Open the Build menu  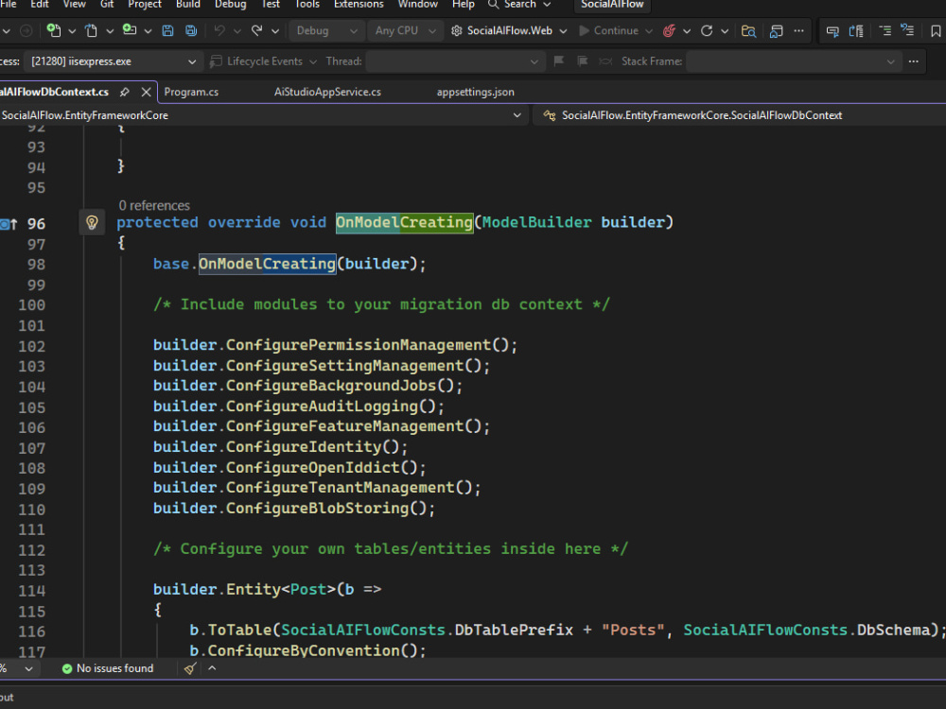(x=187, y=4)
